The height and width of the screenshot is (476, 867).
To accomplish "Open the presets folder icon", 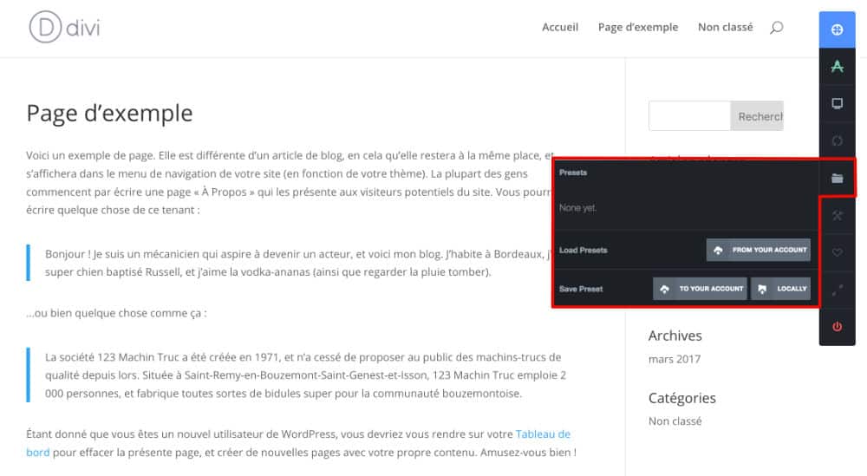I will [x=837, y=178].
